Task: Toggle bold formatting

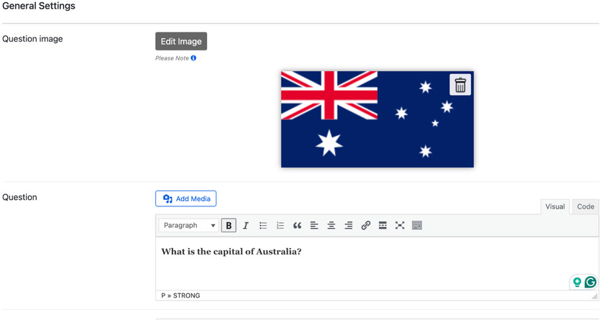Action: click(229, 225)
